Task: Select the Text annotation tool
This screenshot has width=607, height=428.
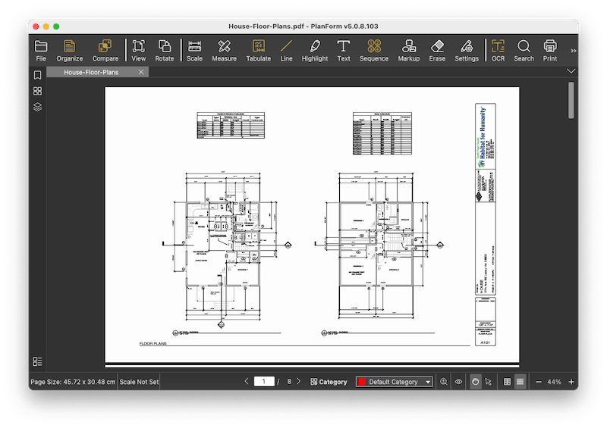Action: (x=344, y=51)
